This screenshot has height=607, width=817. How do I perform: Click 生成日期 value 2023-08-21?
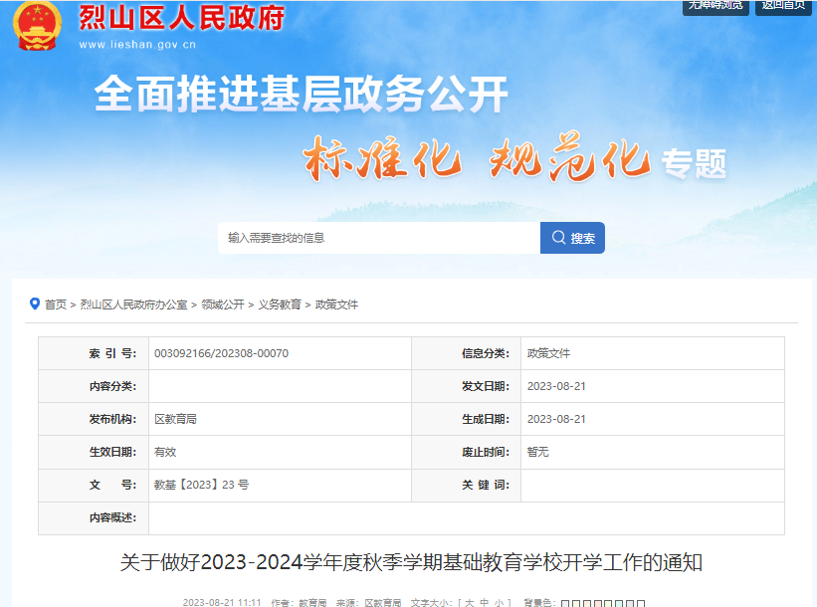[x=556, y=419]
